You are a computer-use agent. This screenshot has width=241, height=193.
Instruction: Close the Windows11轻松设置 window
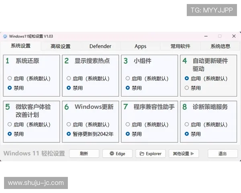coord(234,36)
